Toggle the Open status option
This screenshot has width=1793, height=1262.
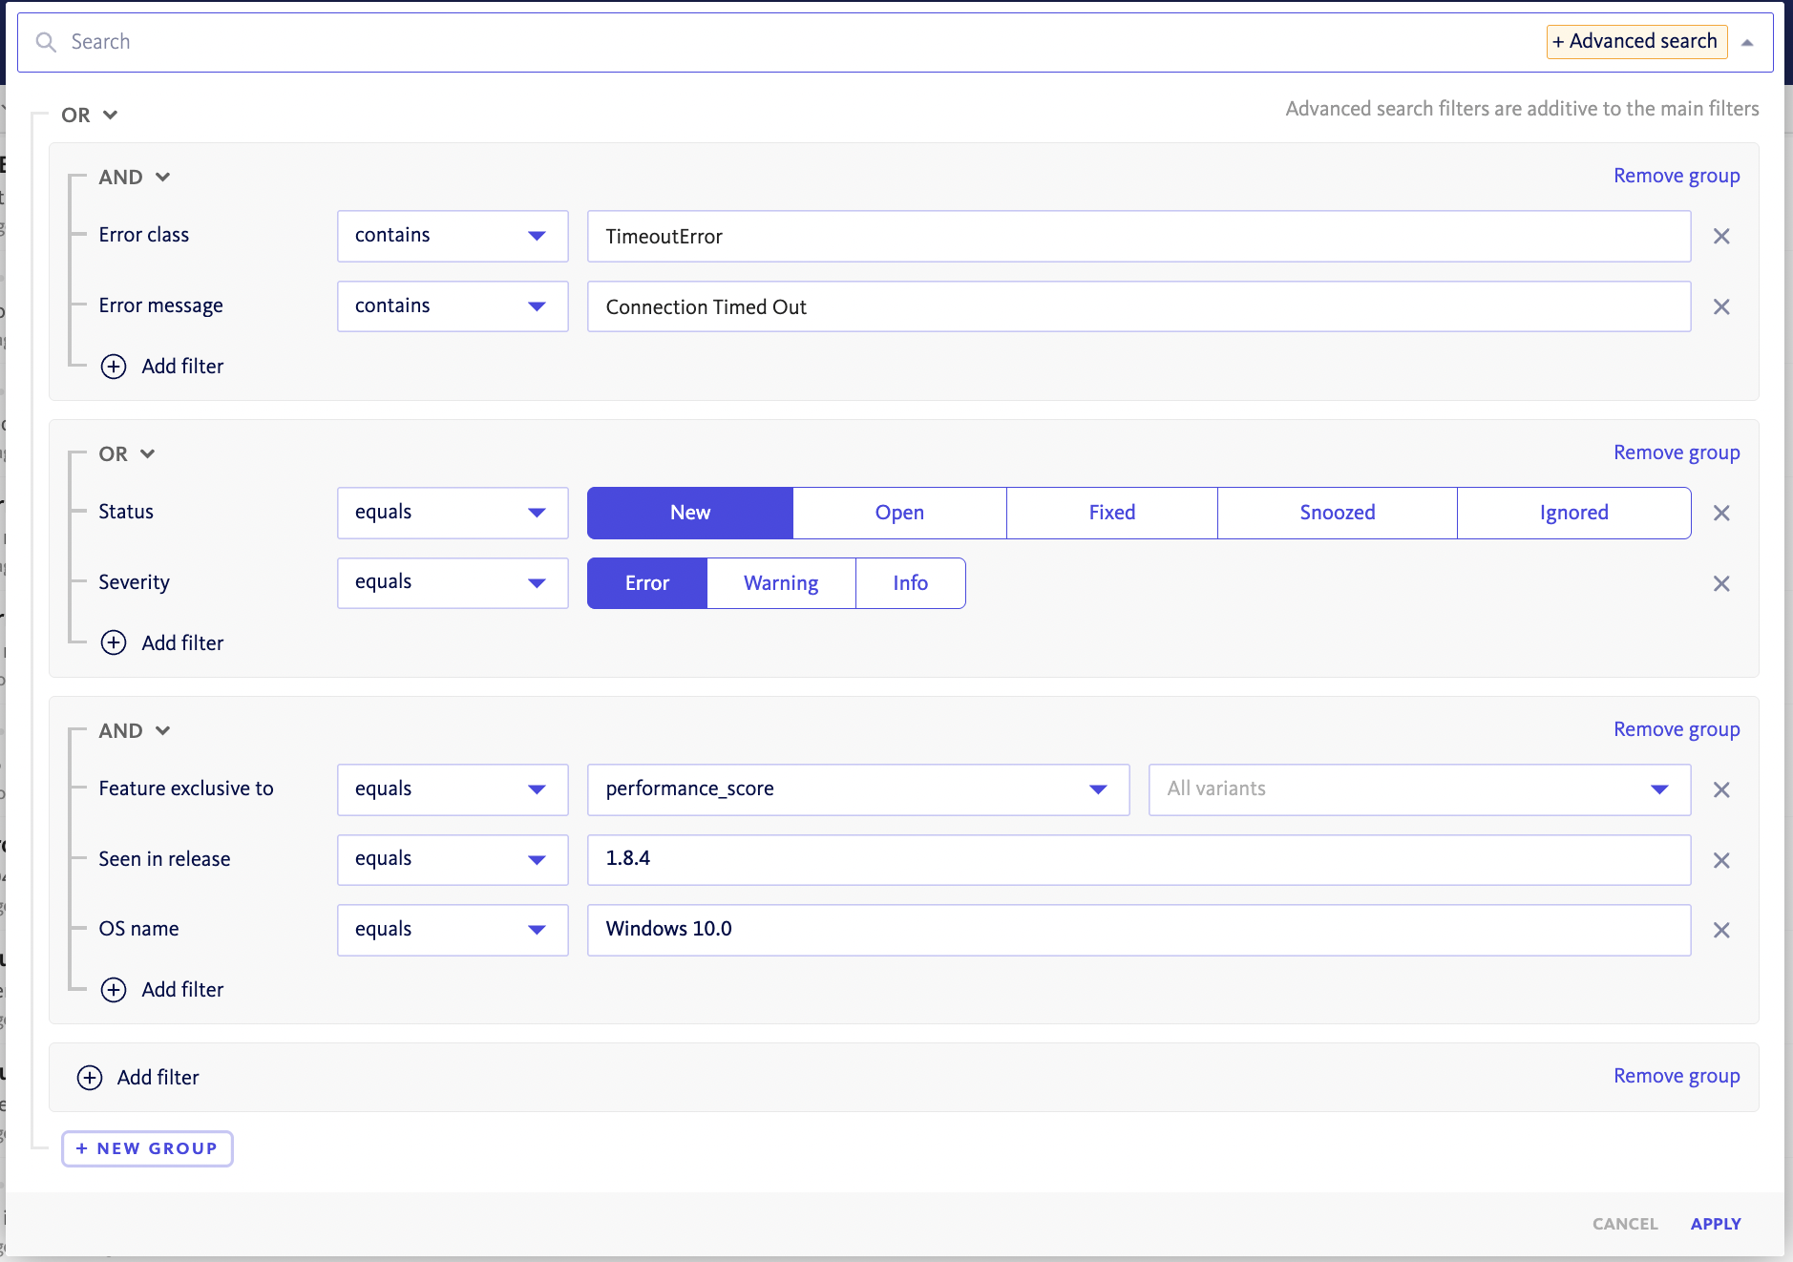point(898,513)
